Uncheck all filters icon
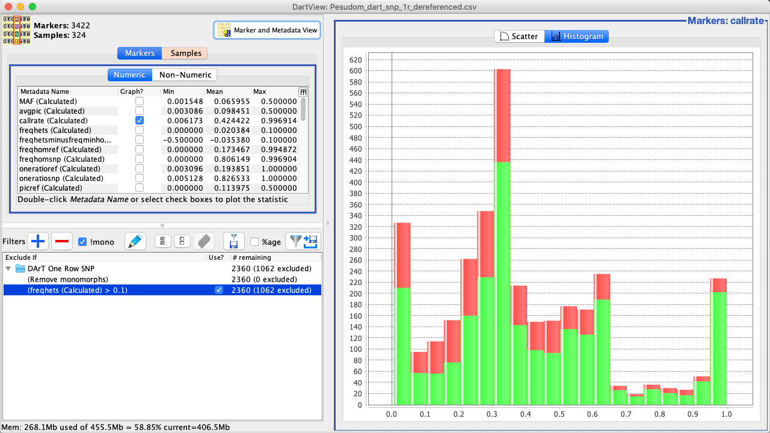The image size is (770, 433). pyautogui.click(x=182, y=242)
